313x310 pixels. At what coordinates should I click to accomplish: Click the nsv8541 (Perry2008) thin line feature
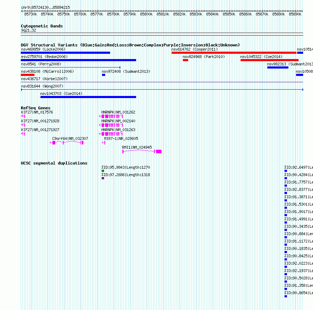(70, 67)
